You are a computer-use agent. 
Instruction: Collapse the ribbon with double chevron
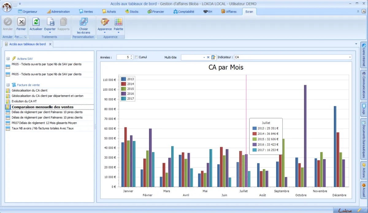click(x=358, y=11)
